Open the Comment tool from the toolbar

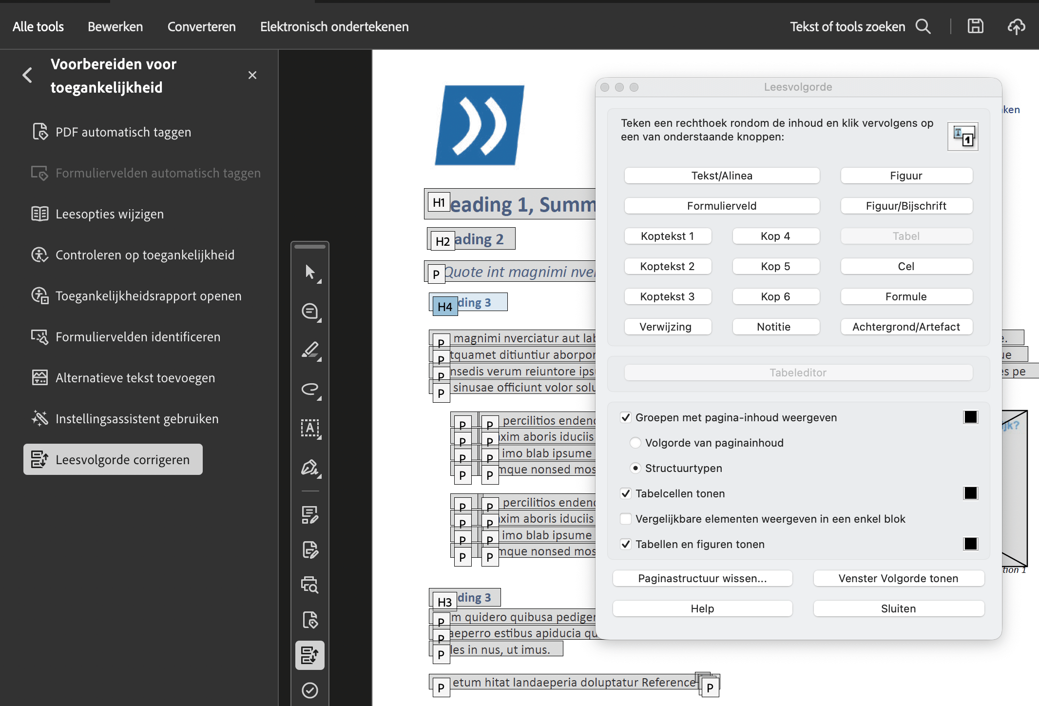[310, 312]
